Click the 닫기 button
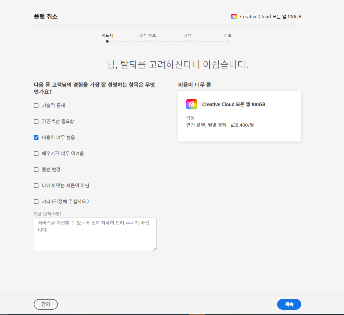The image size is (344, 315). pyautogui.click(x=45, y=304)
